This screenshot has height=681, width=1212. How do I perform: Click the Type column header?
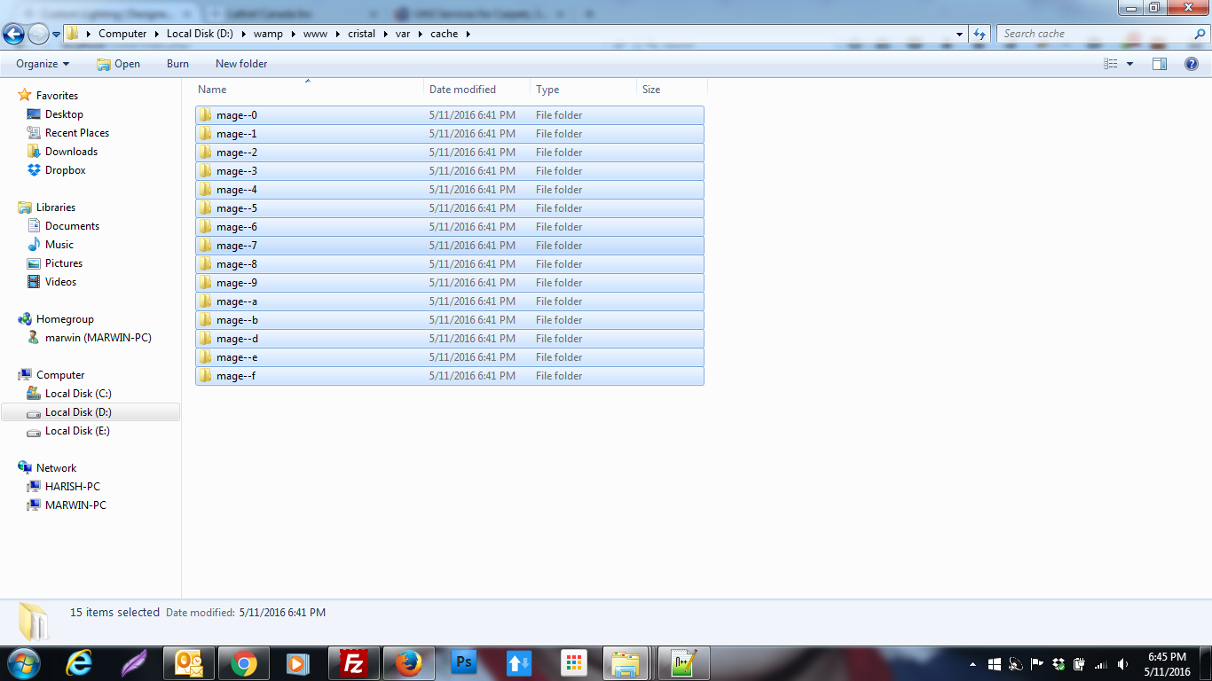click(547, 90)
